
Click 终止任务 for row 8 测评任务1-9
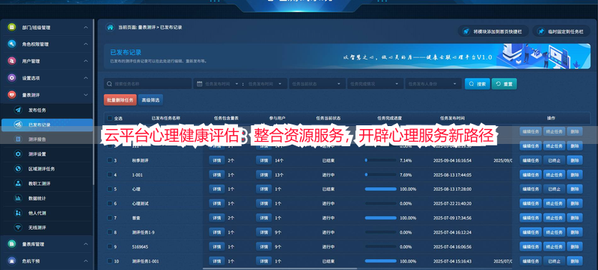click(554, 233)
